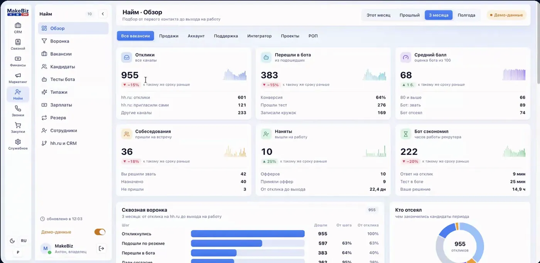Open Кандидаты in the sidebar
Image resolution: width=540 pixels, height=263 pixels.
pos(73,67)
